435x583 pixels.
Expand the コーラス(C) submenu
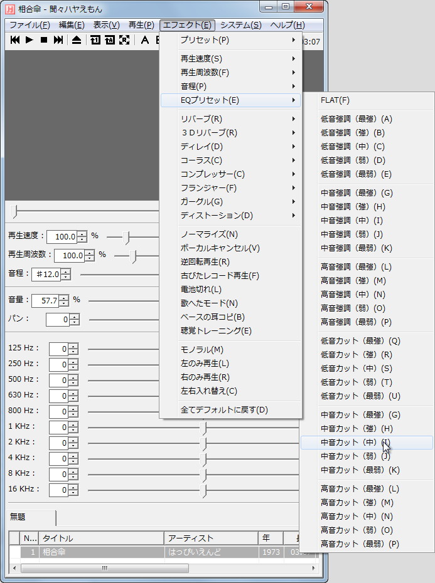tap(230, 160)
